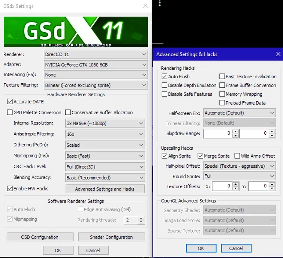The image size is (283, 258).
Task: Click the first Skipdraw Range input field
Action: click(218, 133)
